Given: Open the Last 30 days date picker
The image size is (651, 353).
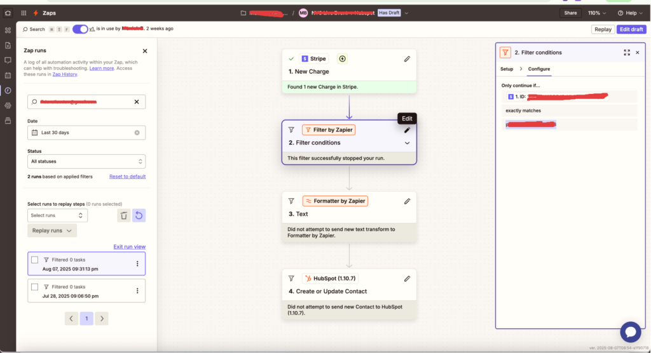Looking at the screenshot, I should (86, 133).
